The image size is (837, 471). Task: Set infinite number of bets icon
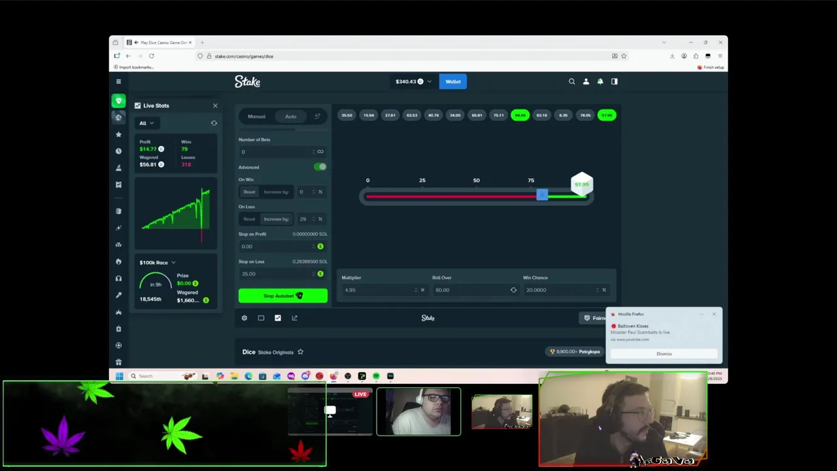tap(320, 152)
